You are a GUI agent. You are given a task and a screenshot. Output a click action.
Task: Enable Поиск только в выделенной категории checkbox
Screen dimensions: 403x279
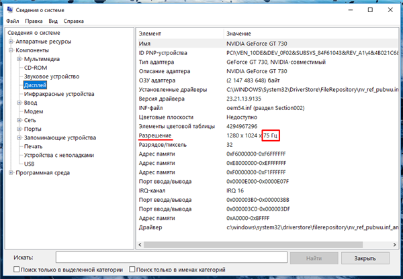click(16, 269)
